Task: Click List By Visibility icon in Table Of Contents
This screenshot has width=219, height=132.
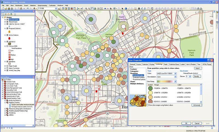Action: click(8, 14)
